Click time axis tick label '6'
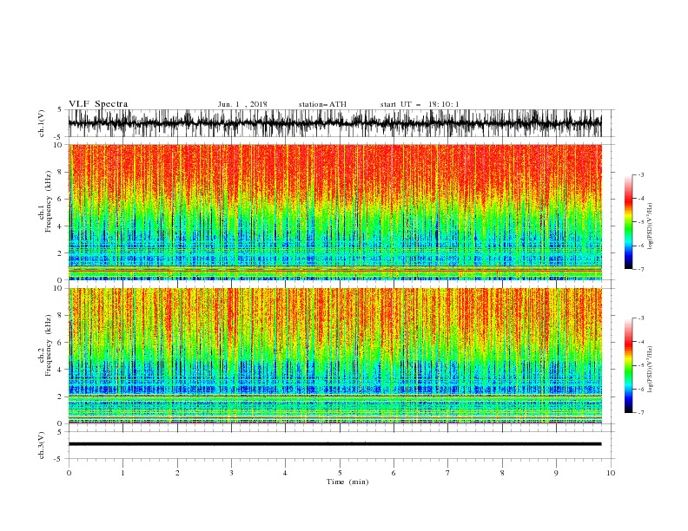The width and height of the screenshot is (688, 531). coord(394,473)
